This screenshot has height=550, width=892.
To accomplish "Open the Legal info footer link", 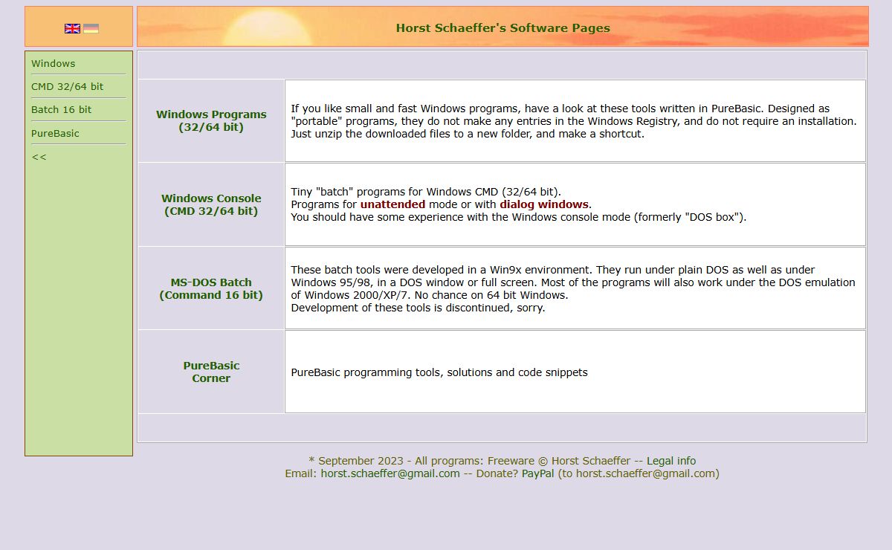I will point(671,461).
